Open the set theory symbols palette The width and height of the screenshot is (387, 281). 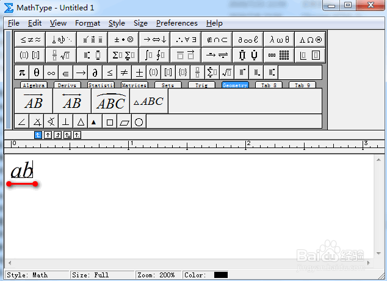tap(217, 39)
